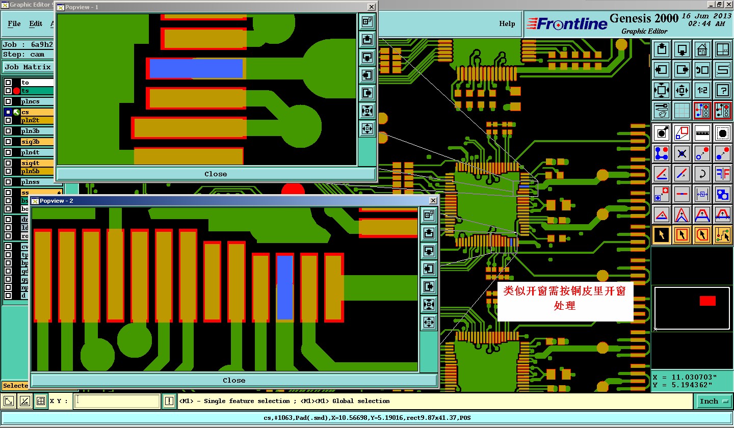The width and height of the screenshot is (734, 428).
Task: Click the Job Matrix button
Action: pos(28,67)
